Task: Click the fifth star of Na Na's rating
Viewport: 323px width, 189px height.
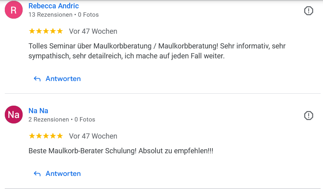Action: (60, 136)
